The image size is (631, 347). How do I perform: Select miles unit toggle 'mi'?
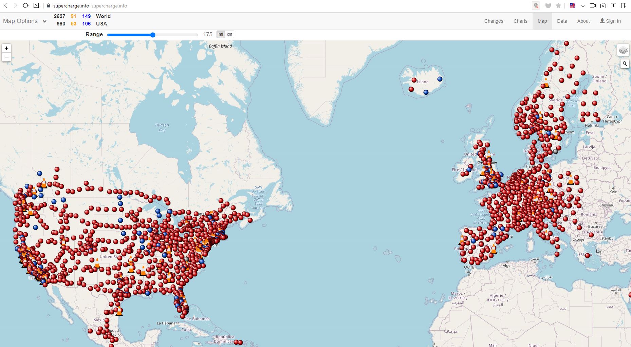[x=221, y=34]
